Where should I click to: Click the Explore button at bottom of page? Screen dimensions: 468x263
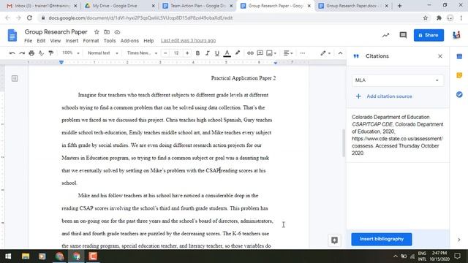(334, 240)
